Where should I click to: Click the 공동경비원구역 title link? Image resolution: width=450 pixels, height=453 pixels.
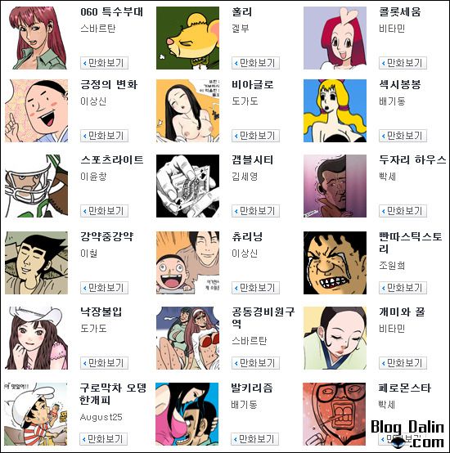click(263, 317)
